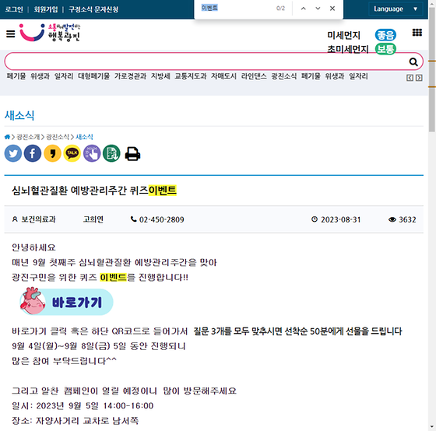This screenshot has width=436, height=431.
Task: Open the grid apps menu icon
Action: coord(417,33)
